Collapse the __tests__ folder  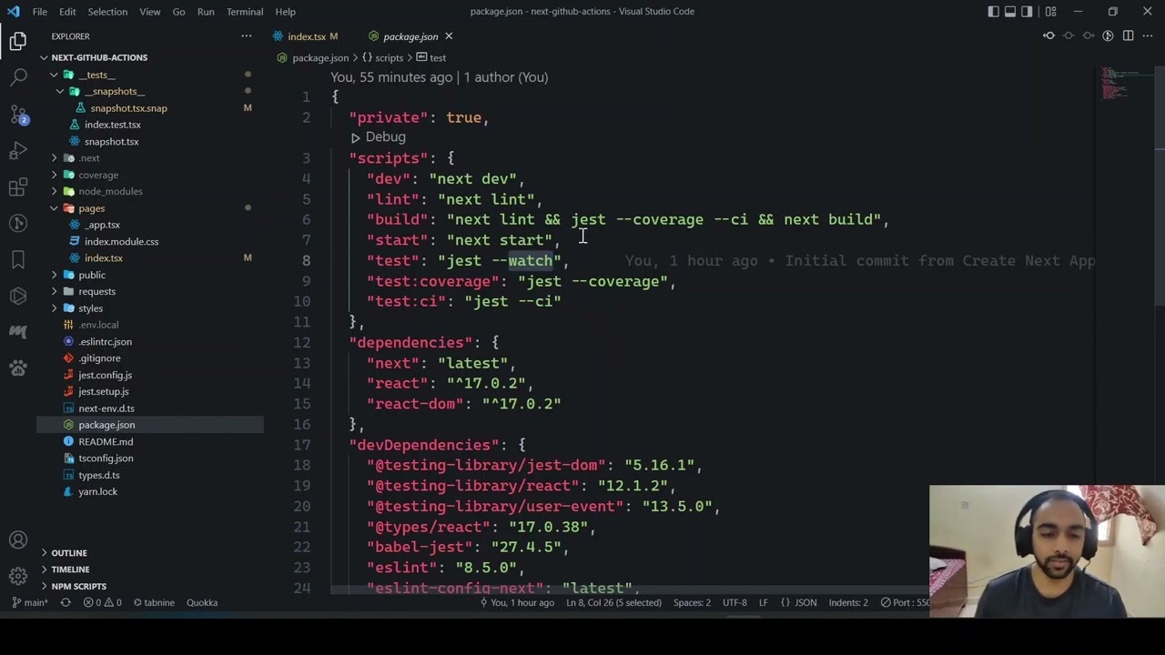tap(96, 75)
